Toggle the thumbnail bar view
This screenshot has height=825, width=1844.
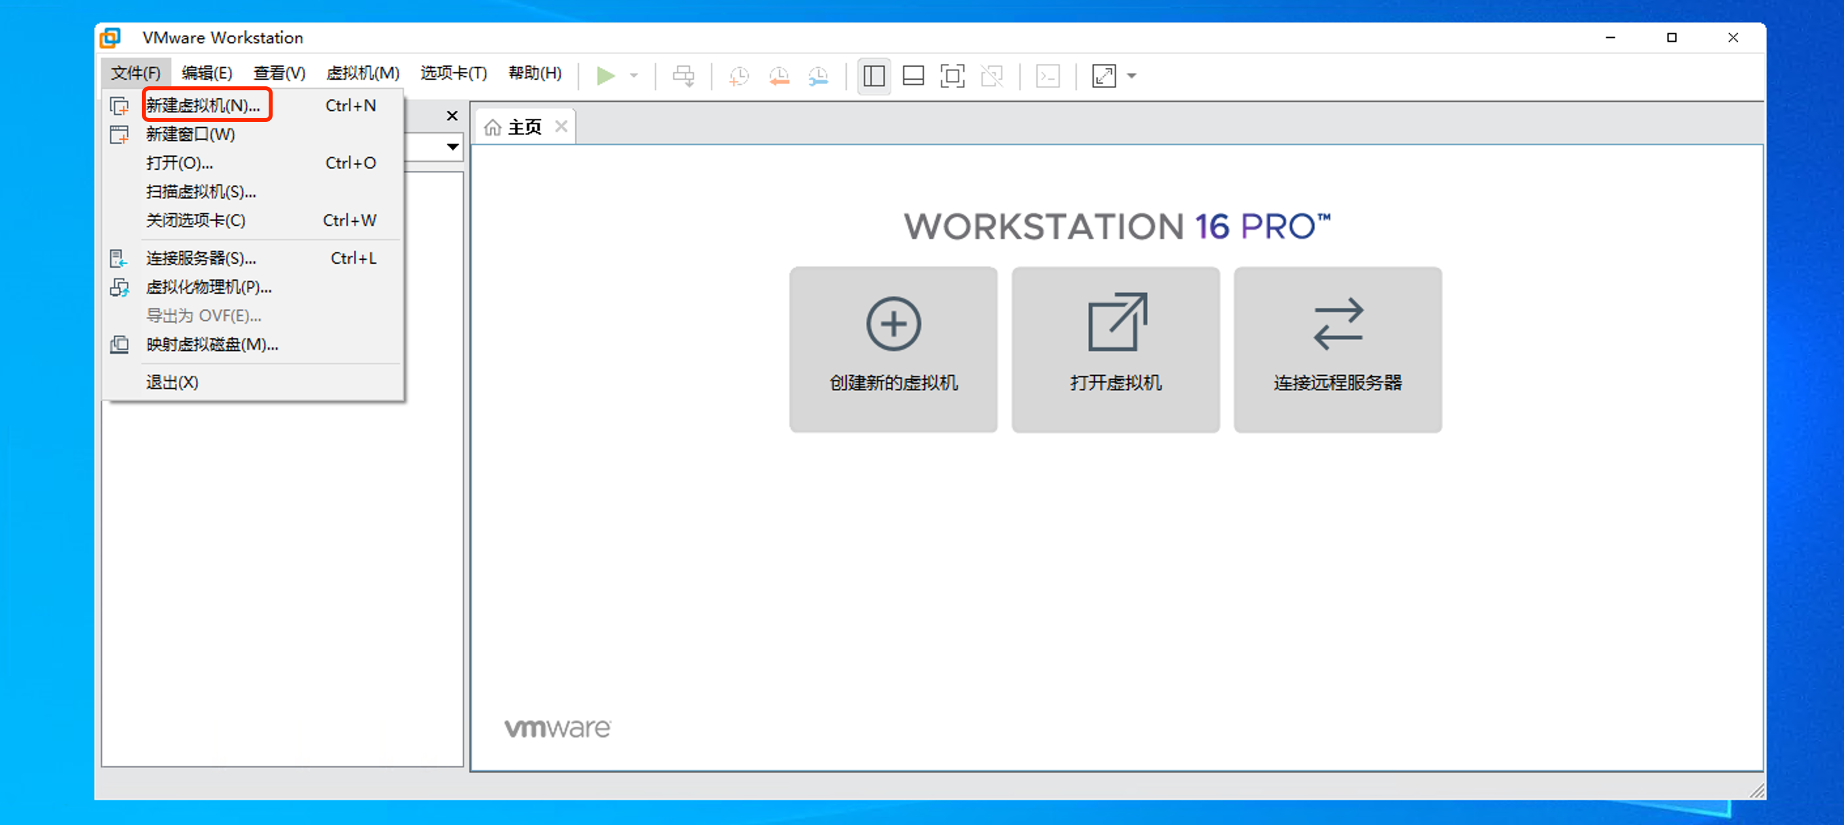[x=914, y=76]
